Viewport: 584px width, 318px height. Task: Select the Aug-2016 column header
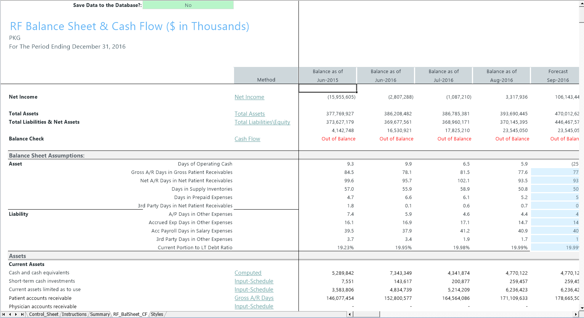pos(502,75)
